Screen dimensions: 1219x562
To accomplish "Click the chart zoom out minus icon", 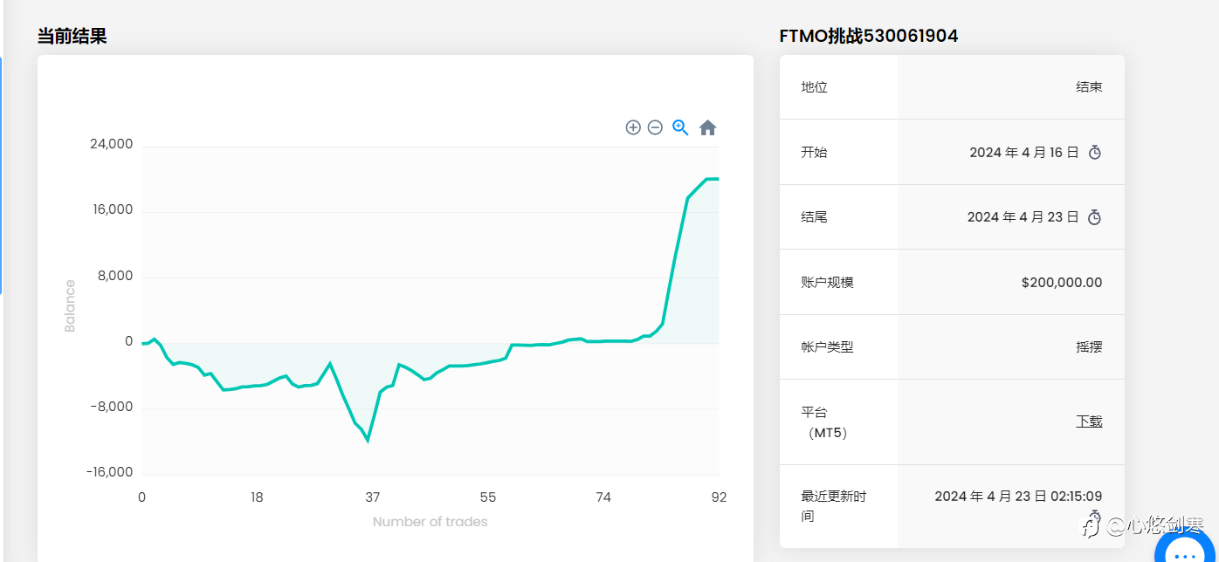I will [x=655, y=127].
